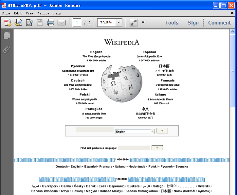The height and width of the screenshot is (195, 237).
Task: Close the document with the menu bar X
Action: tap(232, 13)
